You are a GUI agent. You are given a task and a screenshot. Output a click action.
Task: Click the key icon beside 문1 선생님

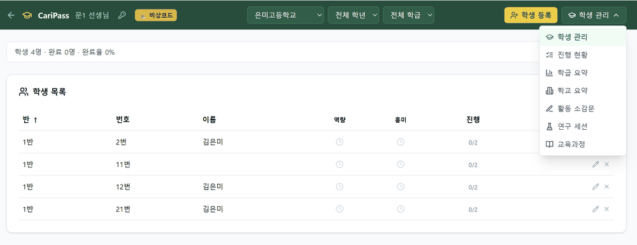[x=122, y=15]
